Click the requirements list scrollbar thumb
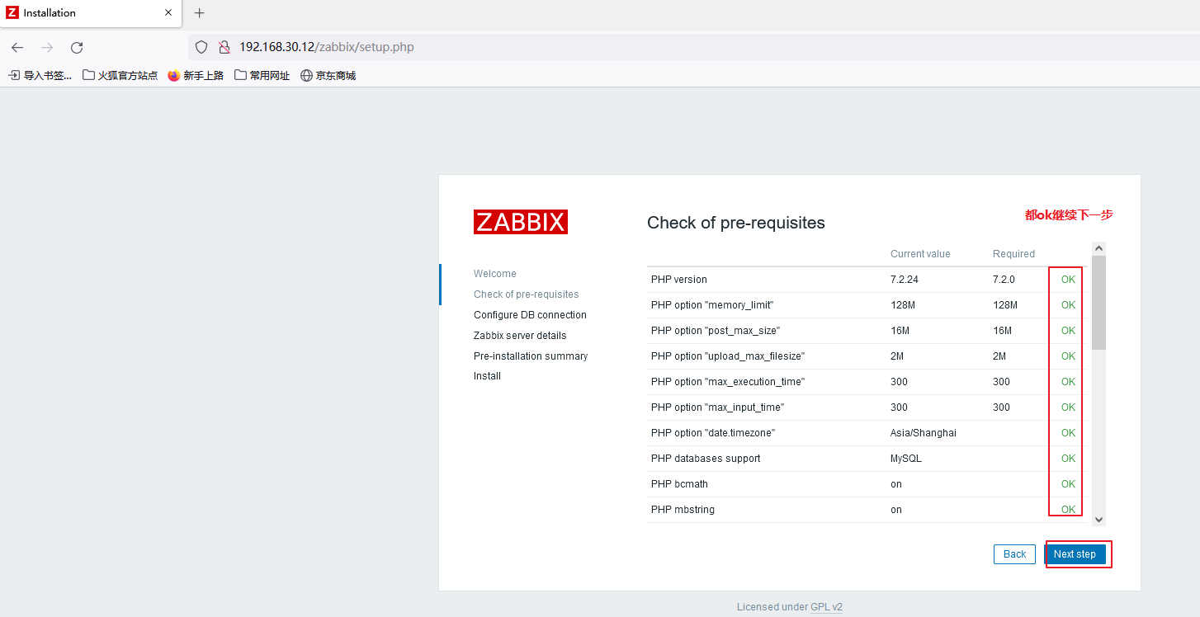Screen dimensions: 1200x617 pos(1098,302)
